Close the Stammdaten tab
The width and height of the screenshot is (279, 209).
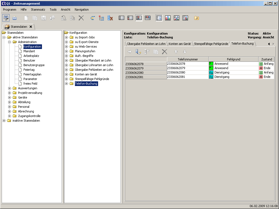coord(31,27)
